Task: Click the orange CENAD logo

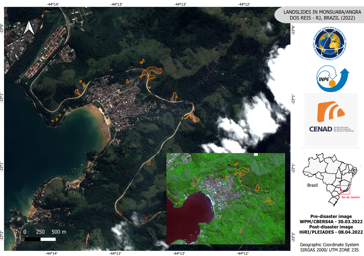Action: [x=331, y=112]
